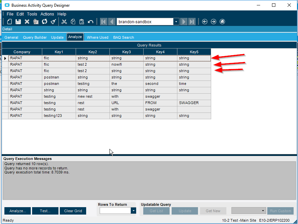Click the Key3 column header

(x=126, y=52)
